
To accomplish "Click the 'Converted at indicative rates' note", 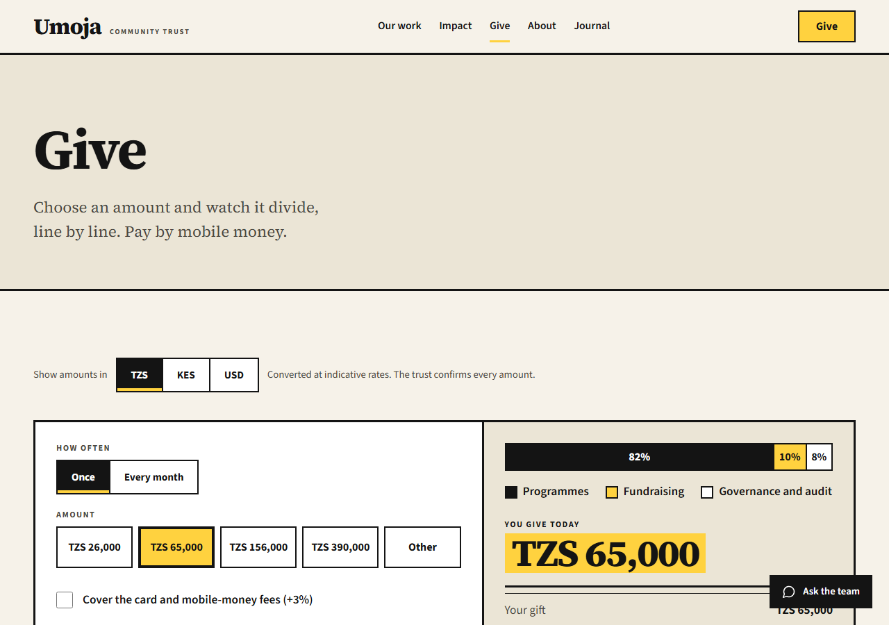I will click(x=401, y=375).
